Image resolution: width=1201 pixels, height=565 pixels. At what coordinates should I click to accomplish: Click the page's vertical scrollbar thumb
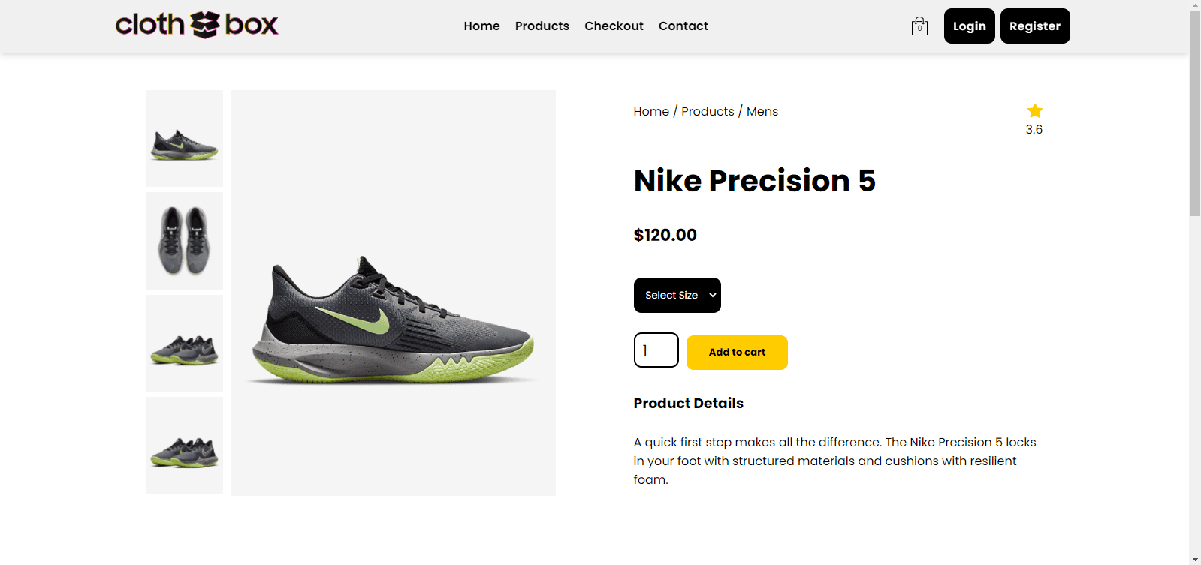coord(1195,113)
